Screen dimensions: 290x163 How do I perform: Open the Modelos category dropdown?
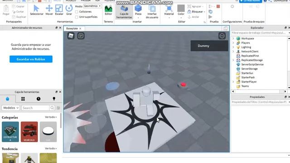point(10,108)
